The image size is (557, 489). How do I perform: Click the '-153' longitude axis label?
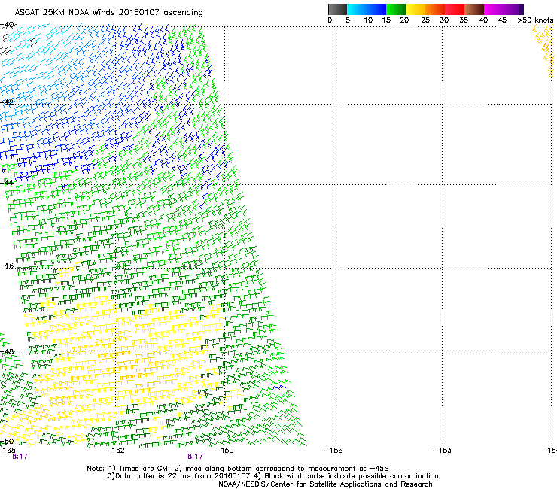click(x=443, y=451)
